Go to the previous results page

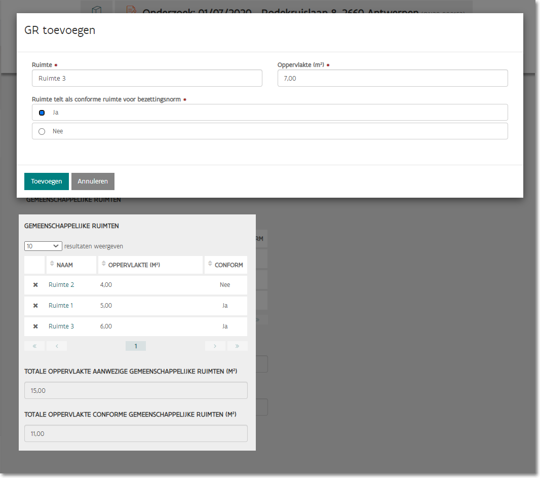coord(57,346)
